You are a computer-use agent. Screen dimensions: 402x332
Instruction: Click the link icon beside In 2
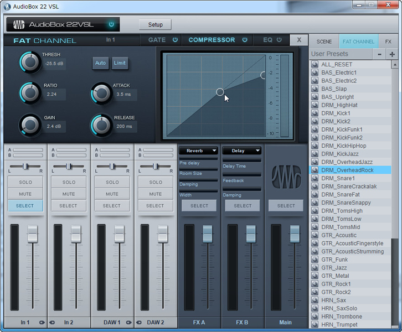click(52, 323)
